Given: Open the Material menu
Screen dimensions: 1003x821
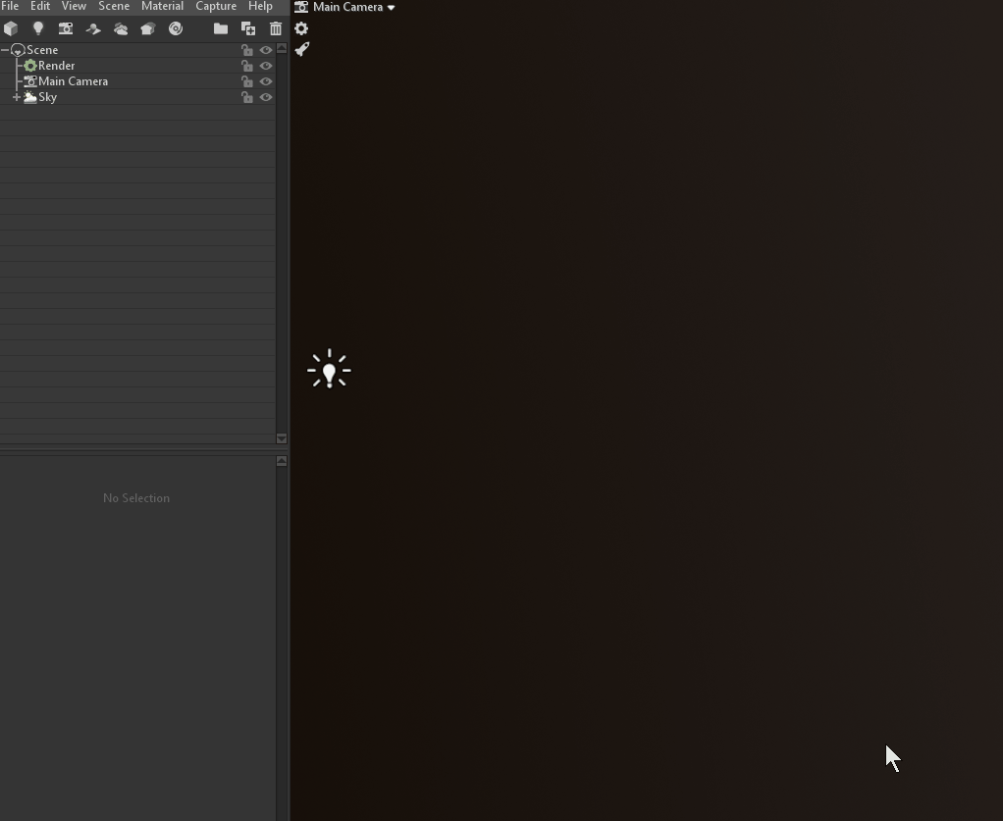Looking at the screenshot, I should click(163, 6).
